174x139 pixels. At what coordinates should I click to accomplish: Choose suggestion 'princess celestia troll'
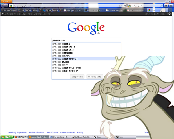86,47
